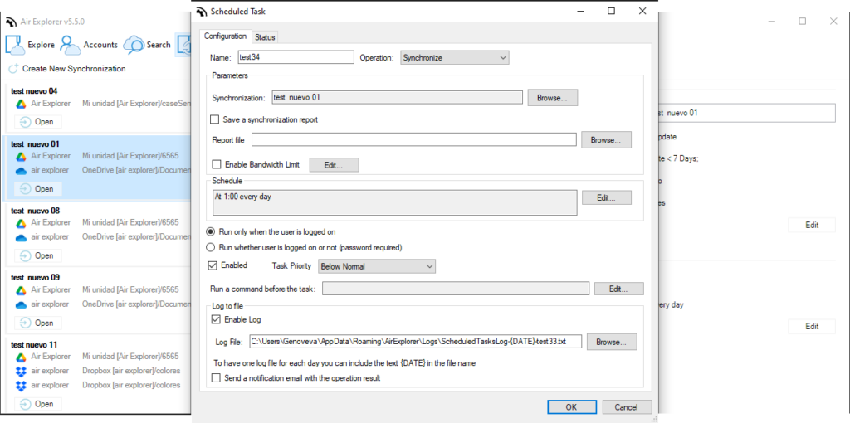Uncheck the Enabled task checkbox
The image size is (850, 423).
212,265
